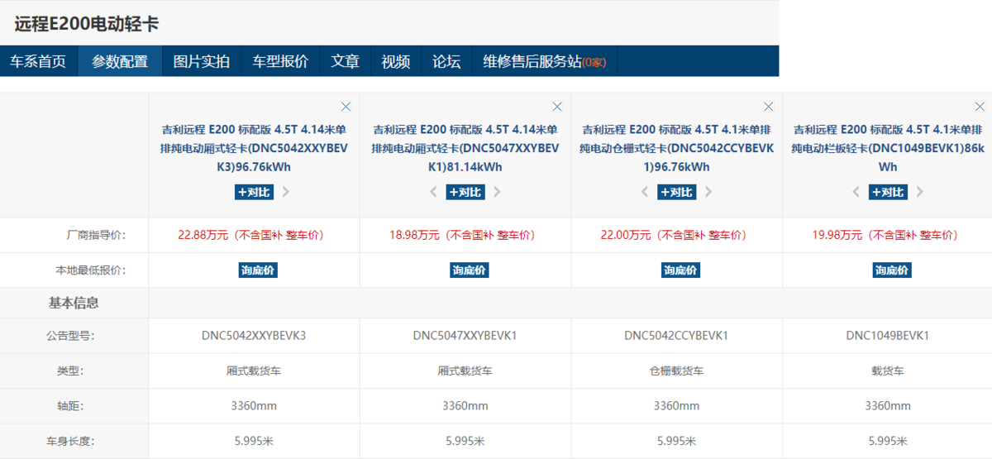This screenshot has height=459, width=992.
Task: Open the DNC5042XXYBEVK3 96.76kWh model title link
Action: 254,148
